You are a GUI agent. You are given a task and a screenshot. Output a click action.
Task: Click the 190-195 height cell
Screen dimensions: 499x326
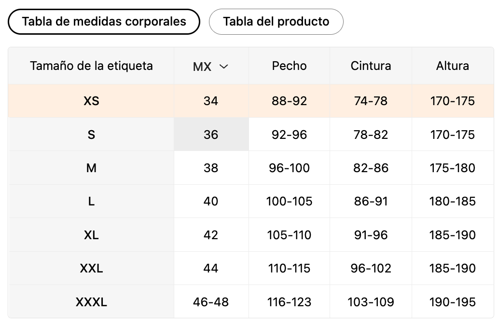(452, 302)
